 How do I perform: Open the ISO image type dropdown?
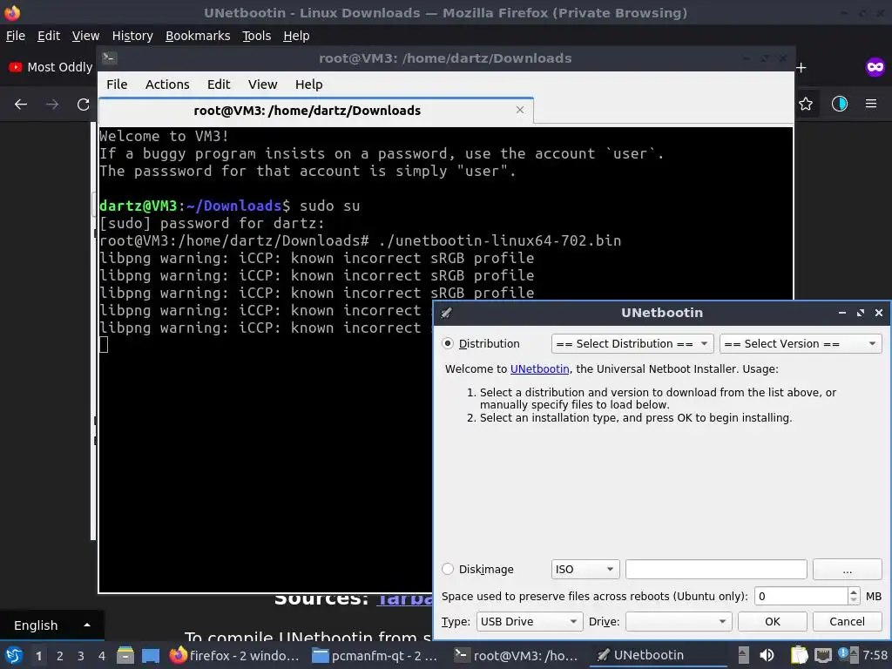[585, 569]
